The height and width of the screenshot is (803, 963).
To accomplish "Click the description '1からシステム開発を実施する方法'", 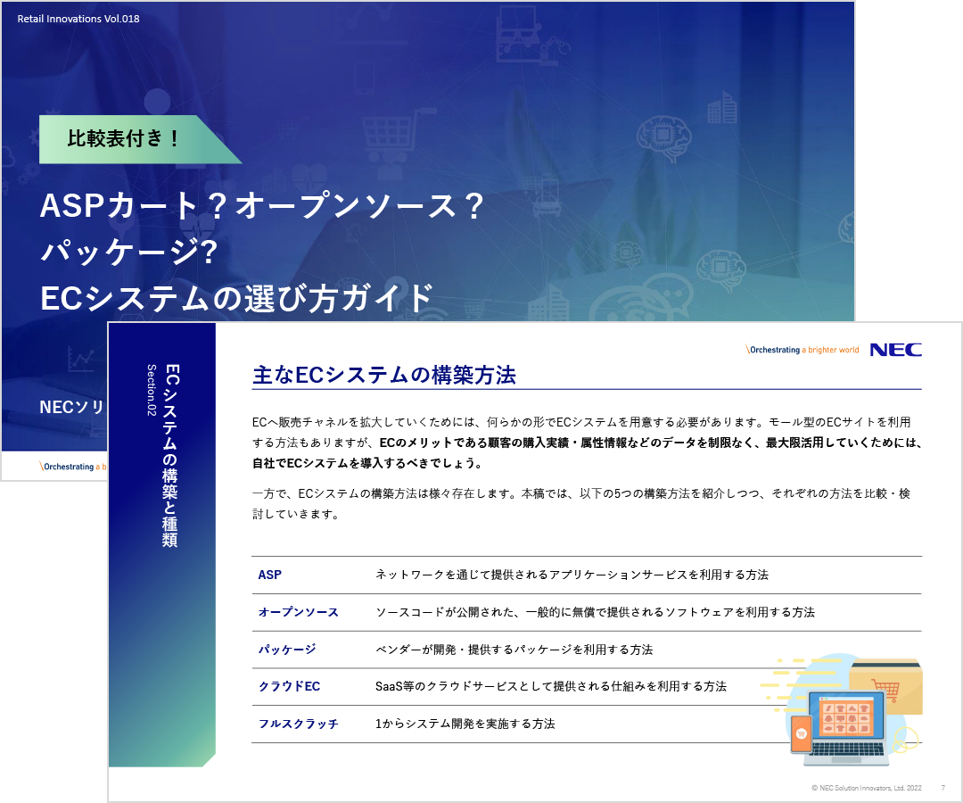I will point(465,724).
